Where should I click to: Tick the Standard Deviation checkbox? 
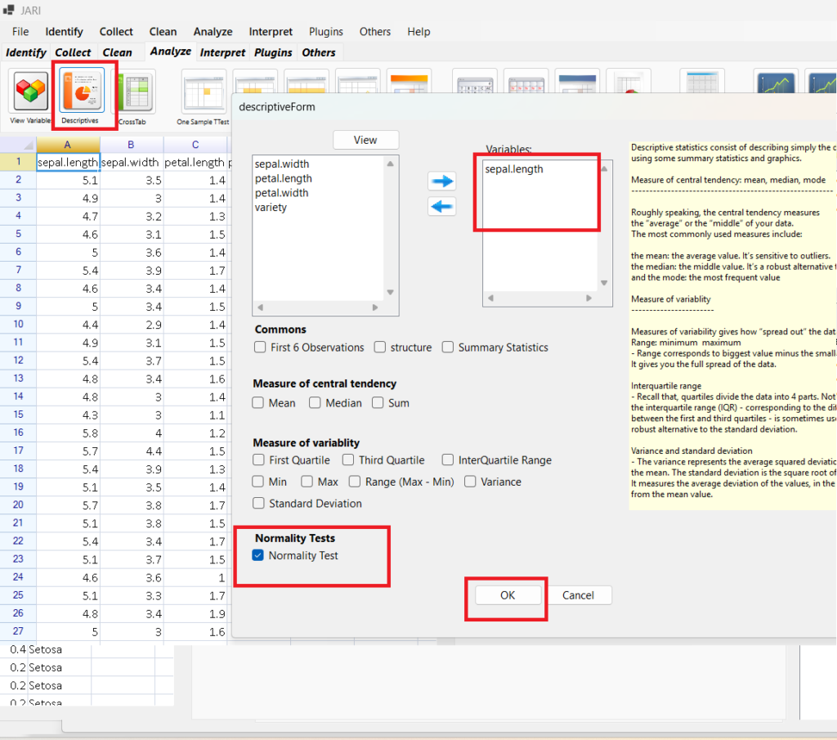259,503
